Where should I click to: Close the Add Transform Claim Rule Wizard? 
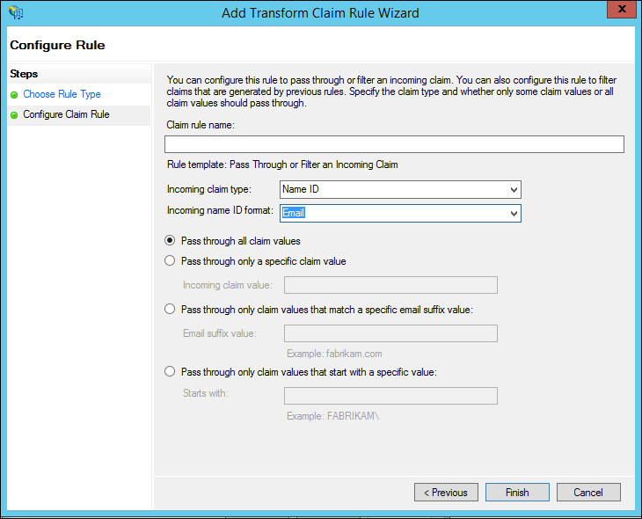point(621,10)
